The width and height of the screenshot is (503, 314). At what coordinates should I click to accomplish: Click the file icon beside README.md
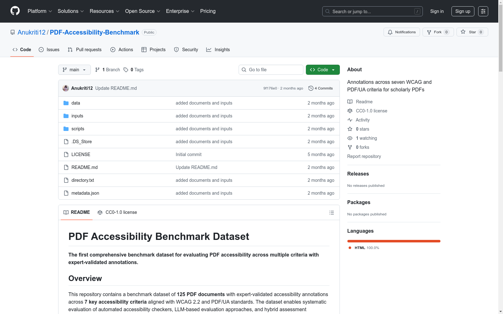(x=66, y=167)
